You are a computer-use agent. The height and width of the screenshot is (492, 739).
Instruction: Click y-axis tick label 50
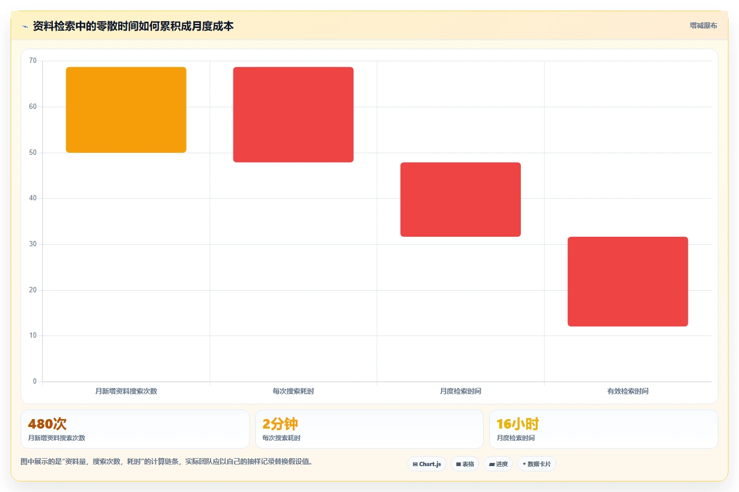(33, 153)
